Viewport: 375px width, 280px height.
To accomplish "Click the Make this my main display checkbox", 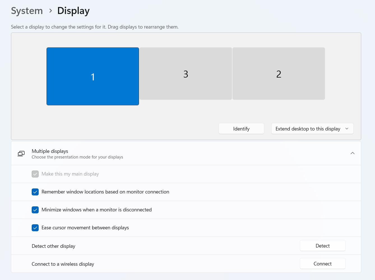I will click(35, 174).
